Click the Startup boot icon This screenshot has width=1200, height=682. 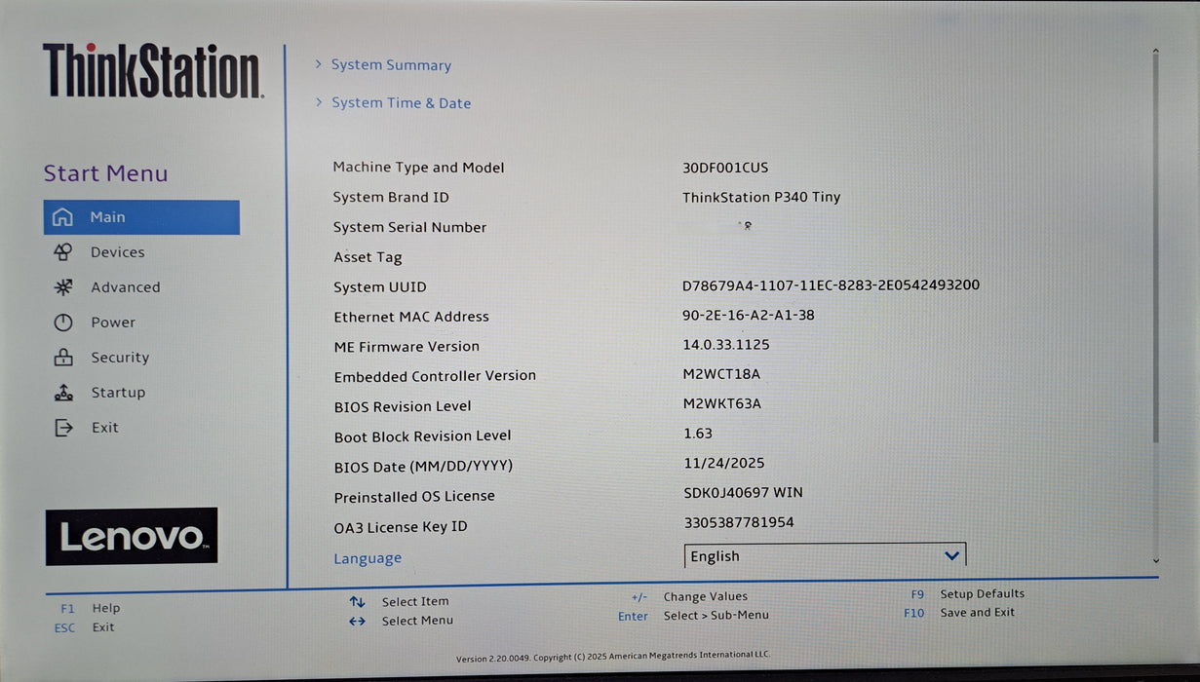tap(63, 393)
